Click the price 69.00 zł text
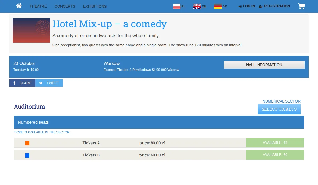This screenshot has width=318, height=185. (x=152, y=155)
